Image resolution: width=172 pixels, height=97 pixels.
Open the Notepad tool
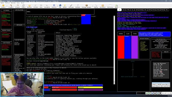tap(78, 6)
